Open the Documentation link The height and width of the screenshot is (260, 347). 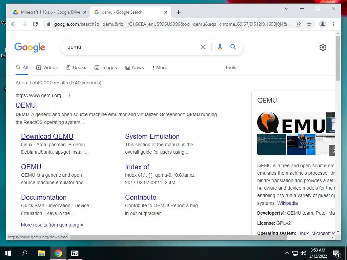pyautogui.click(x=44, y=197)
